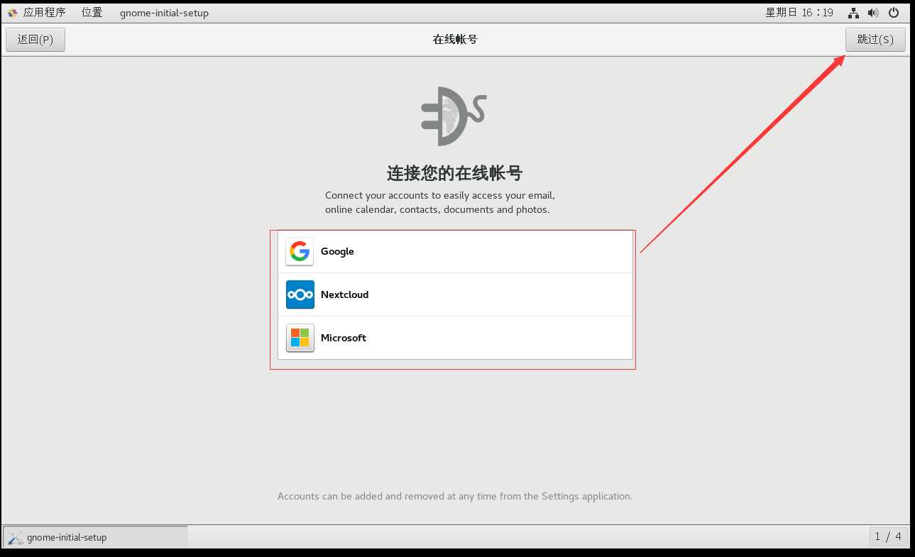Screen dimensions: 915x557
Task: Open the gnome-initial-setup app menu
Action: pyautogui.click(x=164, y=13)
